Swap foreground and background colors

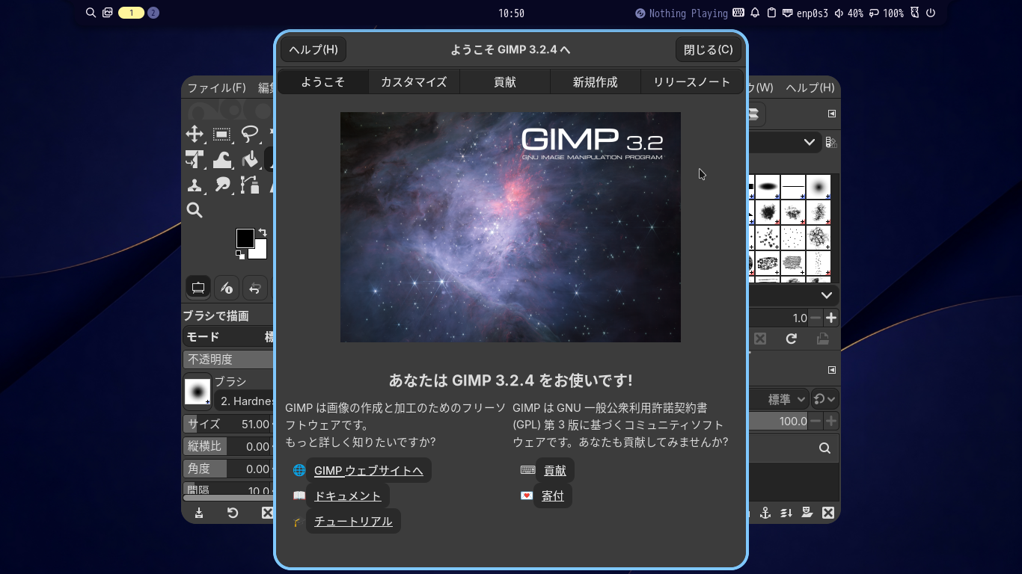pyautogui.click(x=263, y=233)
